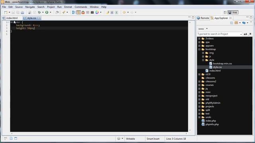
Task: Click the blue link deploy icon in App Explorer
Action: (x=244, y=23)
